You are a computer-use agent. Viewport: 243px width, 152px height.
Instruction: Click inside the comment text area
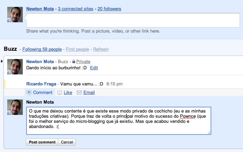click(118, 120)
